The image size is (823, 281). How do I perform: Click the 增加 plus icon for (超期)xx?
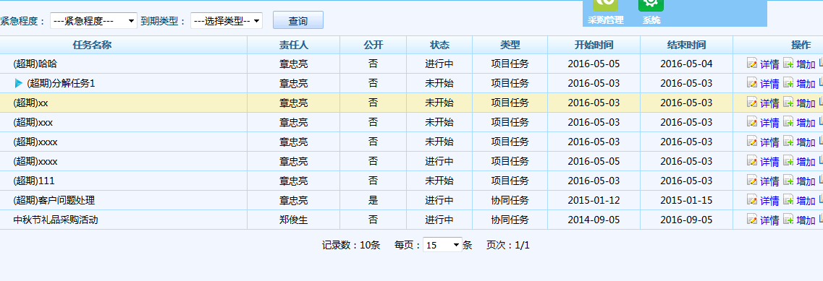coord(788,103)
